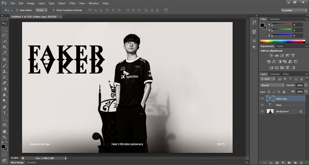Open the Kind layer filter dropdown
The width and height of the screenshot is (309, 165).
pos(268,79)
